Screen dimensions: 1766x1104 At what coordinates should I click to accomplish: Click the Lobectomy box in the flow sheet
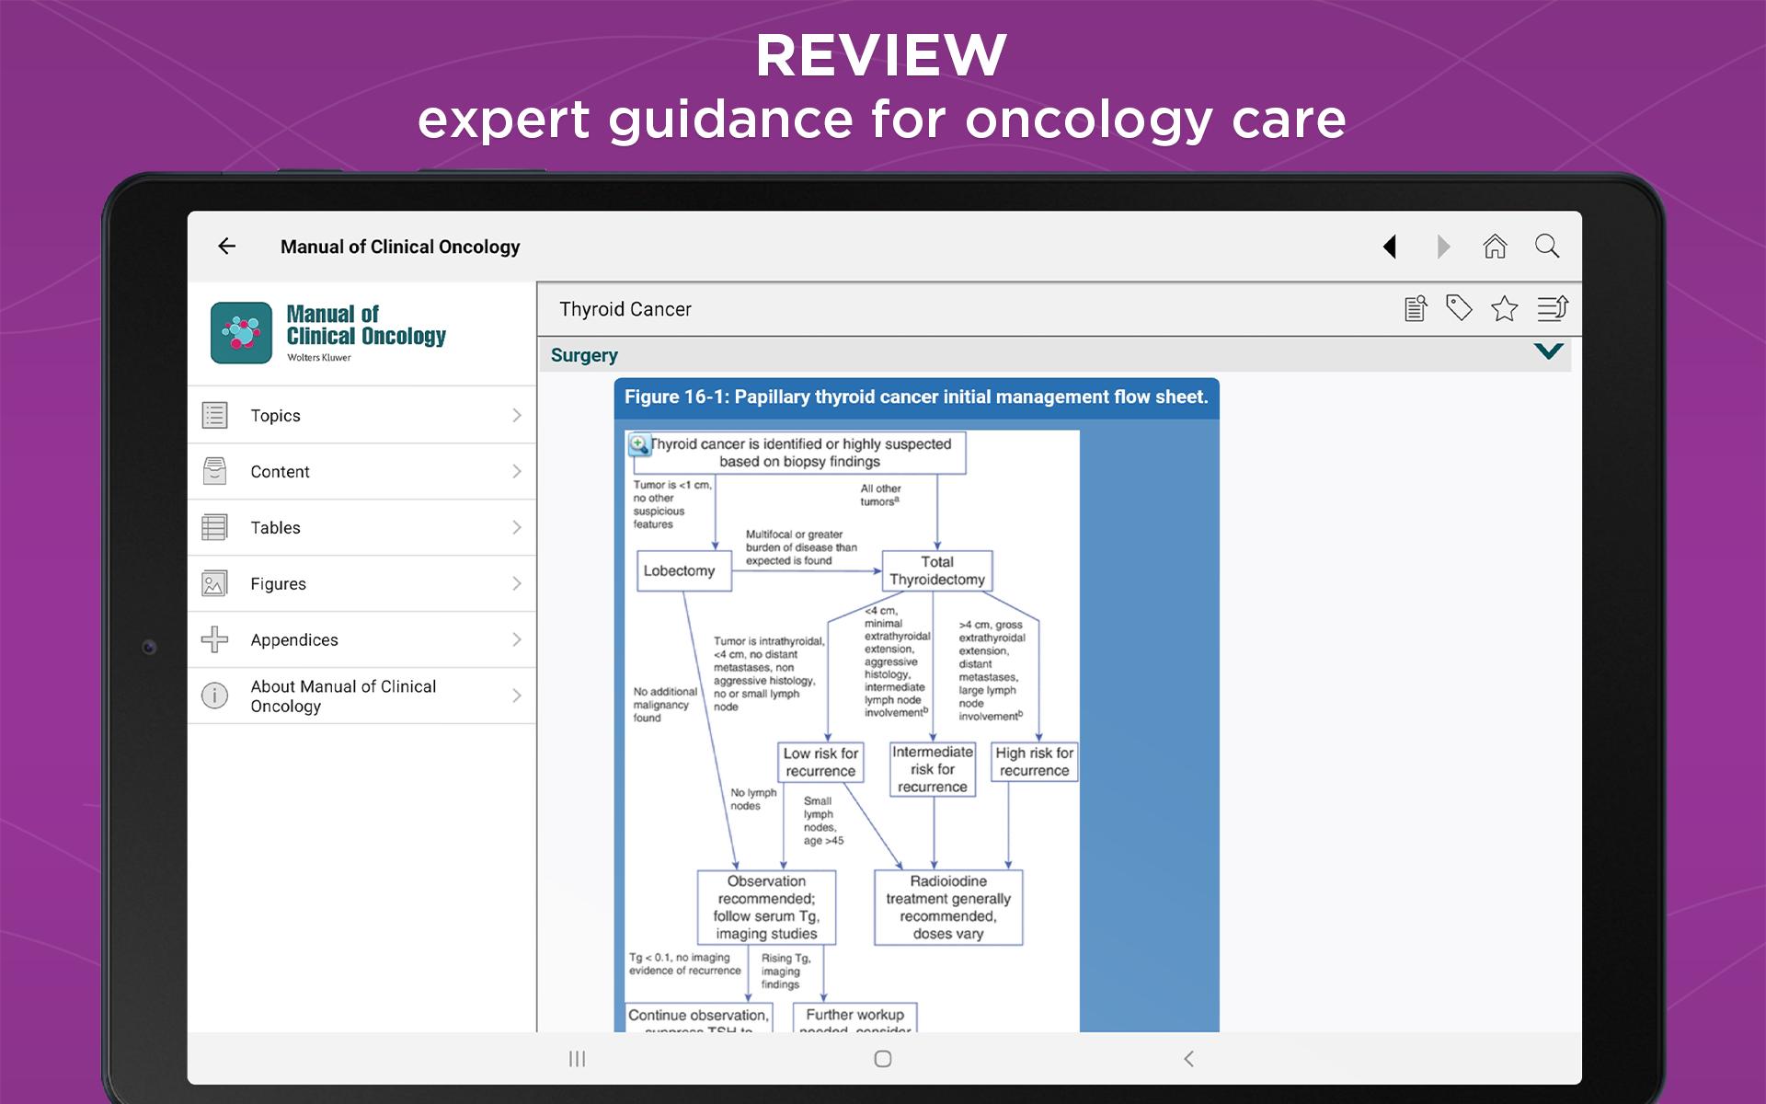[x=683, y=570]
